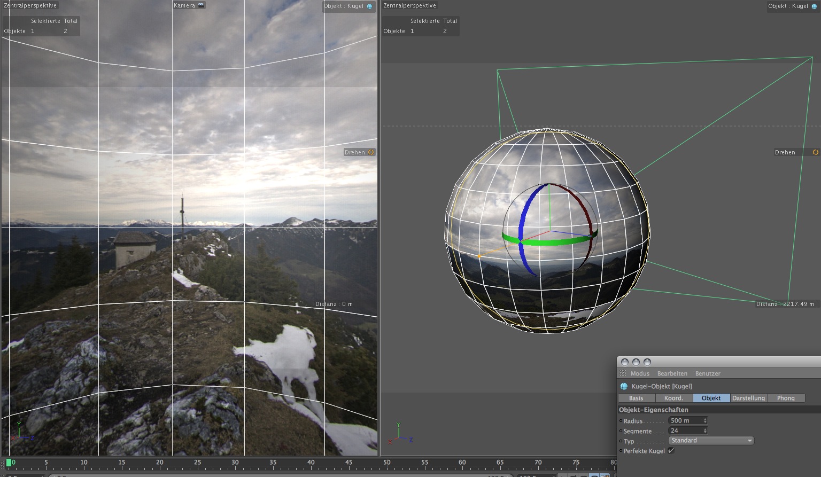The height and width of the screenshot is (477, 821).
Task: Click the grip handle icon left of Modus
Action: click(623, 373)
